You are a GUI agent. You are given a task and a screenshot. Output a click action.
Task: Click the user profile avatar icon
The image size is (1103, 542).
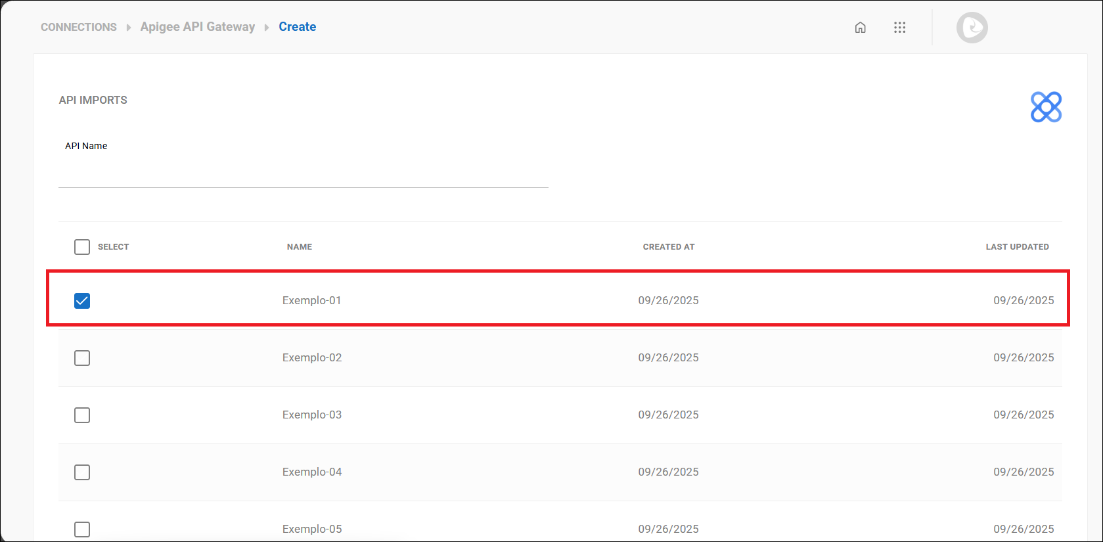click(x=972, y=28)
